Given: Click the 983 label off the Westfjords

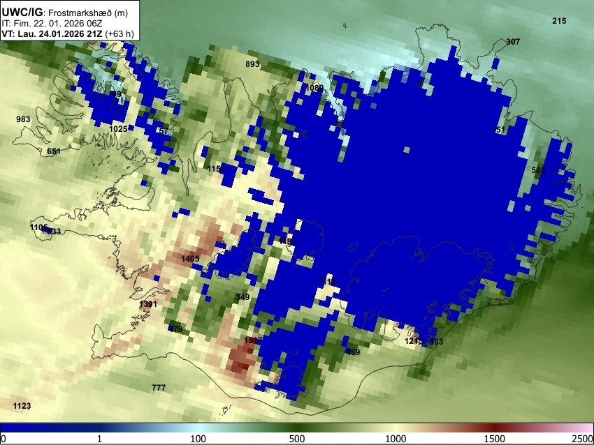Looking at the screenshot, I should click(x=23, y=119).
